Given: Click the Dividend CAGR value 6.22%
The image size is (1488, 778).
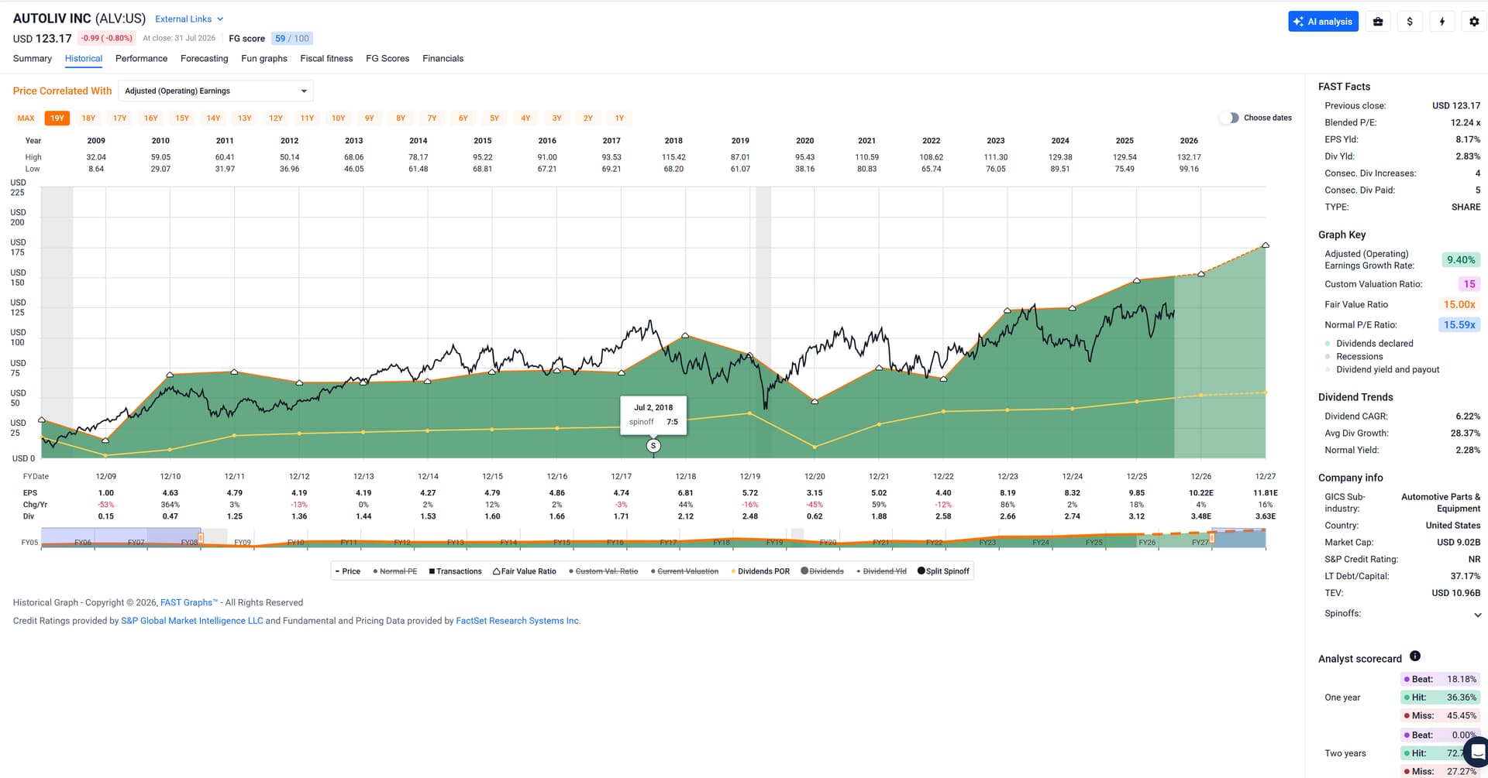Looking at the screenshot, I should tap(1468, 416).
